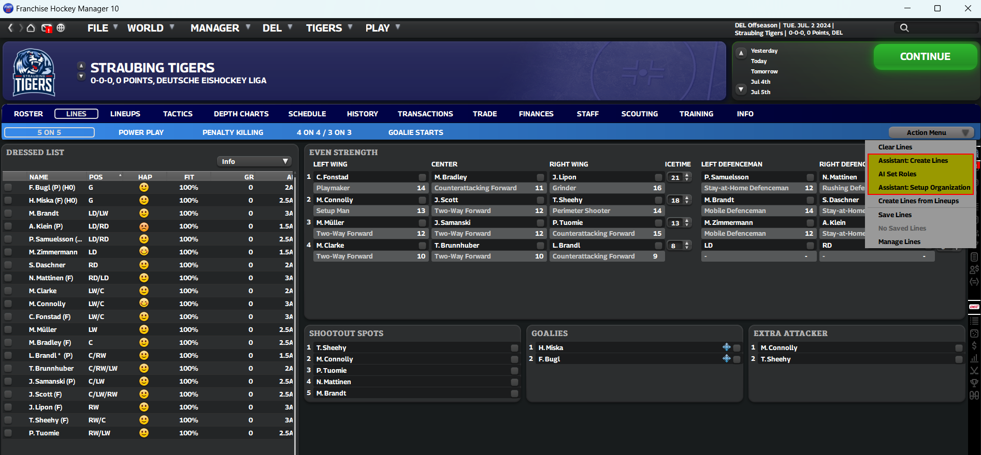Go back using the left arrow icon
Image resolution: width=981 pixels, height=455 pixels.
tap(10, 28)
